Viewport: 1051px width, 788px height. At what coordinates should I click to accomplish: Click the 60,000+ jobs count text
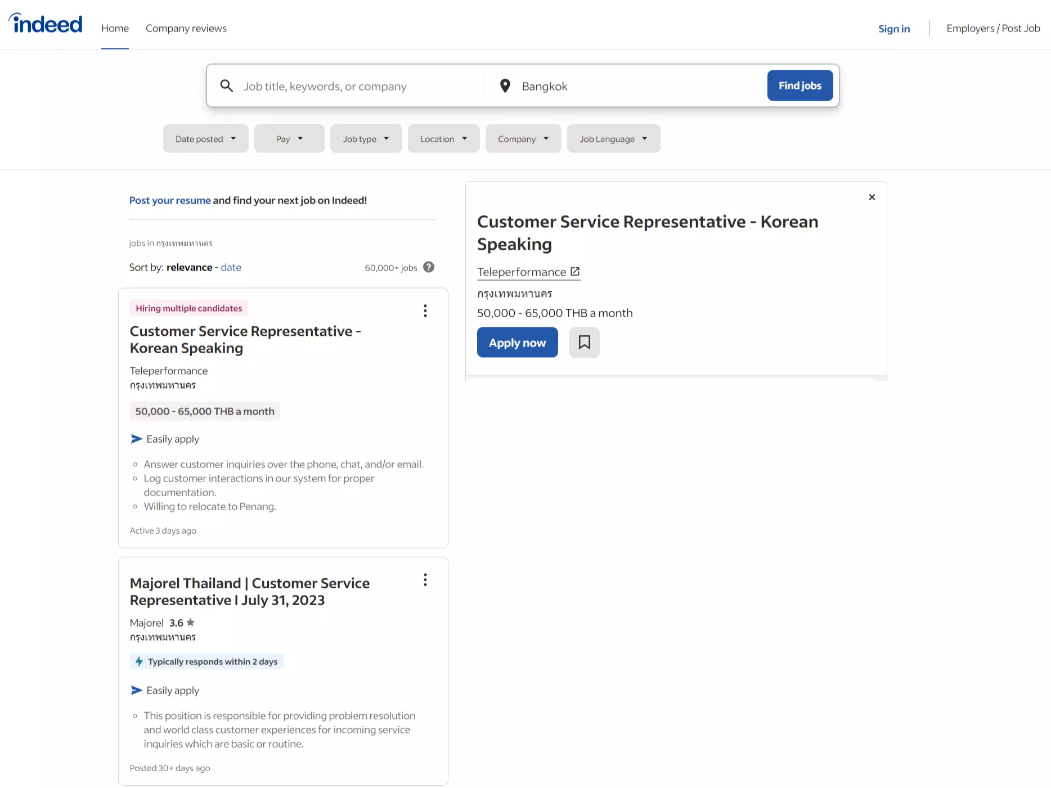point(391,268)
